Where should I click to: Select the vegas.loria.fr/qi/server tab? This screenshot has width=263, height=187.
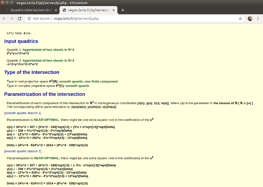tap(87, 10)
